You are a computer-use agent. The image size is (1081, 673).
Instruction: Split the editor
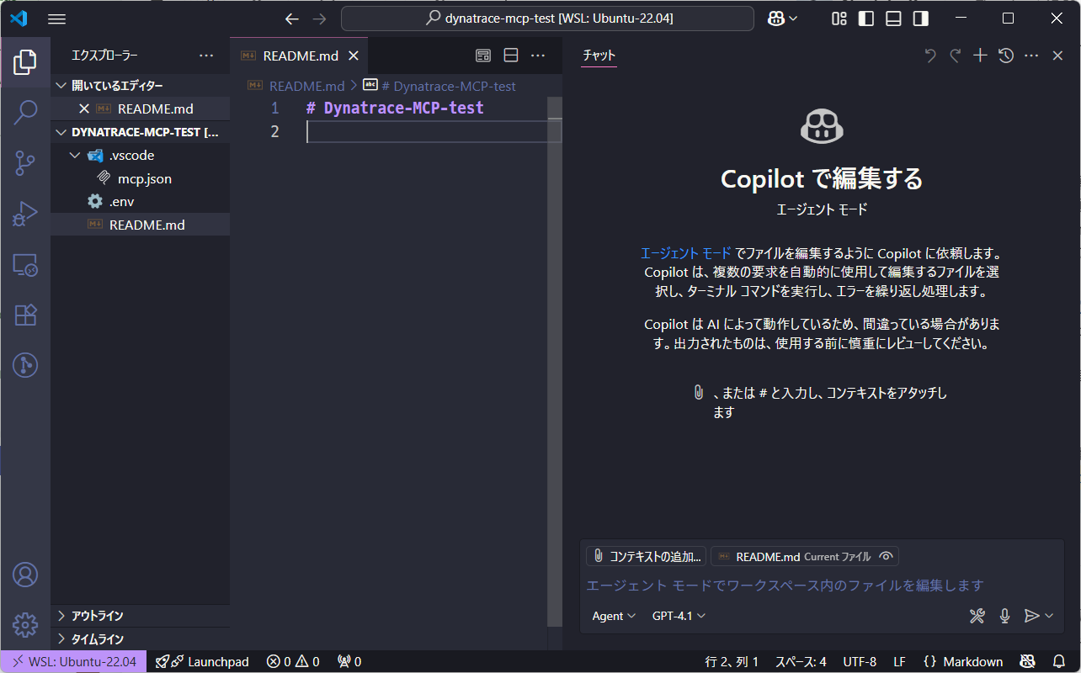pyautogui.click(x=510, y=56)
